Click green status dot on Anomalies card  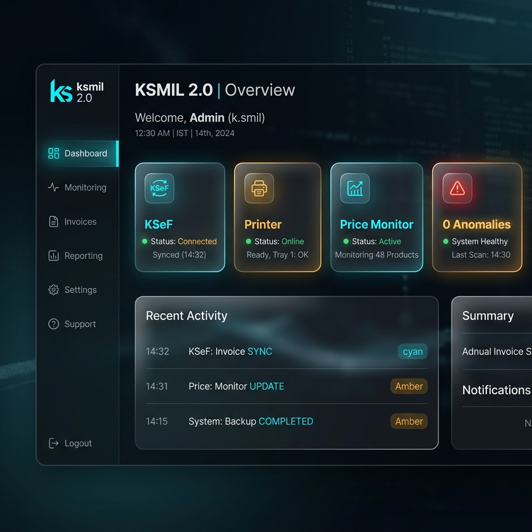coord(446,241)
